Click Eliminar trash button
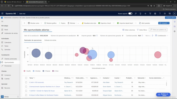The image size is (177, 99). point(71,23)
